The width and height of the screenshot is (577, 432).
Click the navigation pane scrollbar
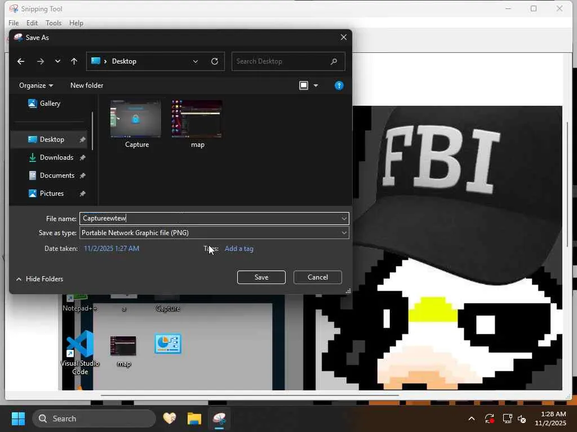coord(92,130)
